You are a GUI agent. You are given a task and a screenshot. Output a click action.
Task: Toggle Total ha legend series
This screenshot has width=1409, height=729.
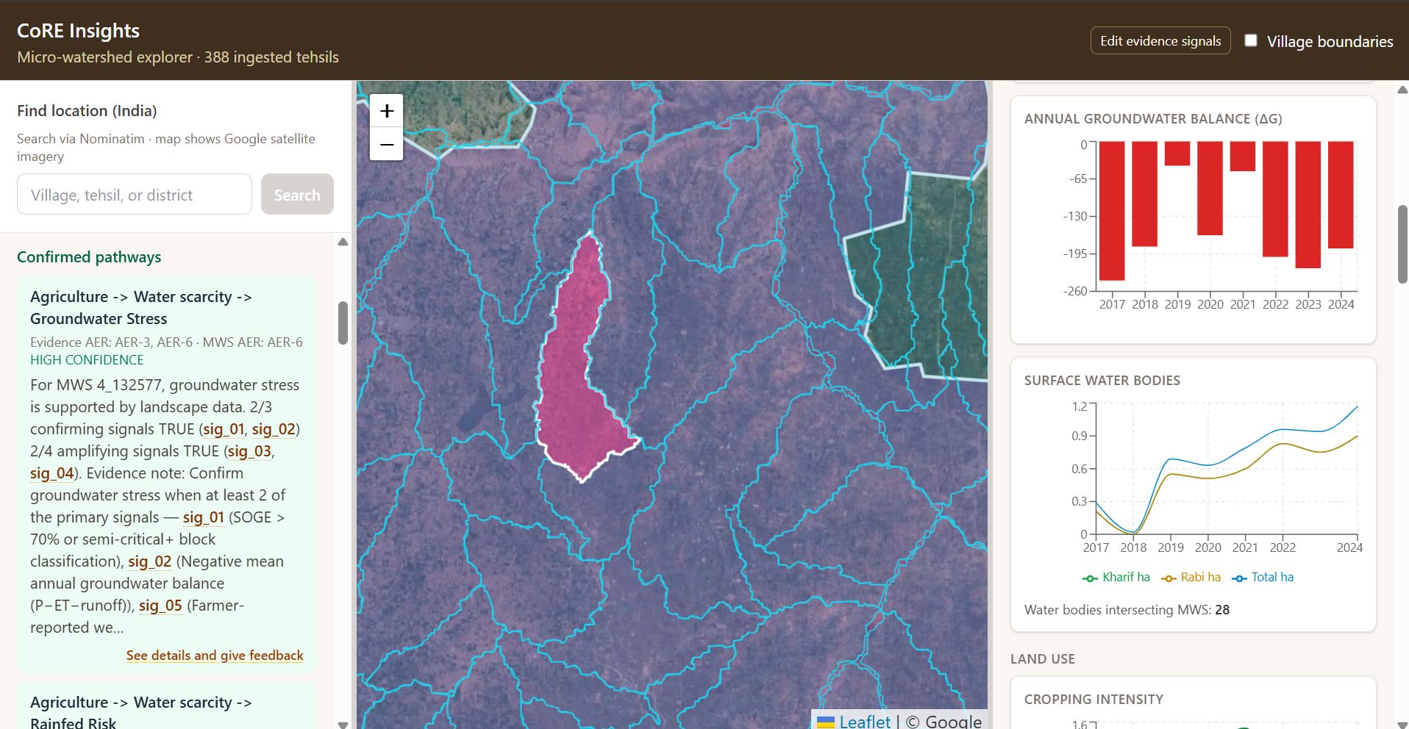1263,578
